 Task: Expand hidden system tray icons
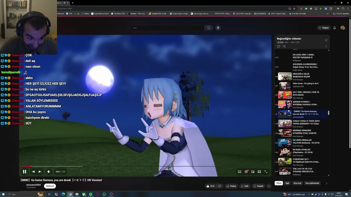click(x=309, y=194)
